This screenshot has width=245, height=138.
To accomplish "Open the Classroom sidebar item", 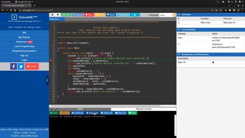I will [24, 42].
